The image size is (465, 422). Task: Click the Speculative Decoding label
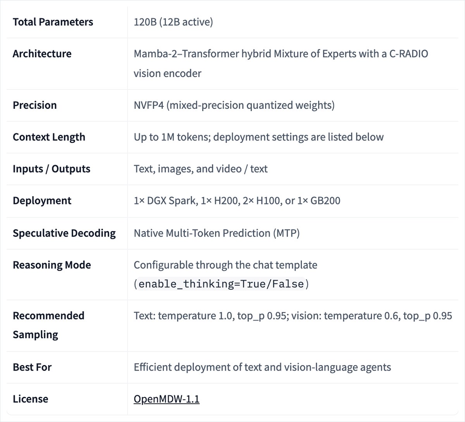pyautogui.click(x=64, y=233)
